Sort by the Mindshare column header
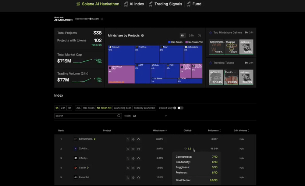This screenshot has width=305, height=186. tap(159, 130)
